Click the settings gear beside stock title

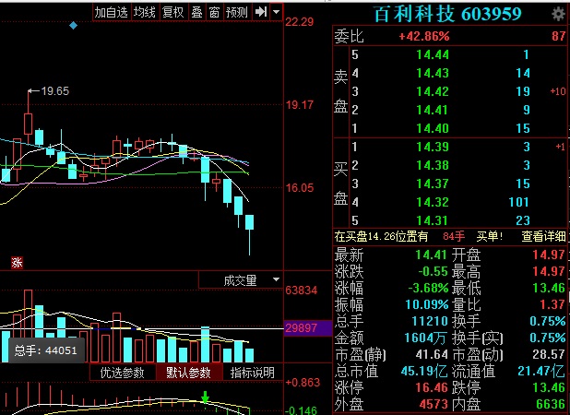(558, 13)
